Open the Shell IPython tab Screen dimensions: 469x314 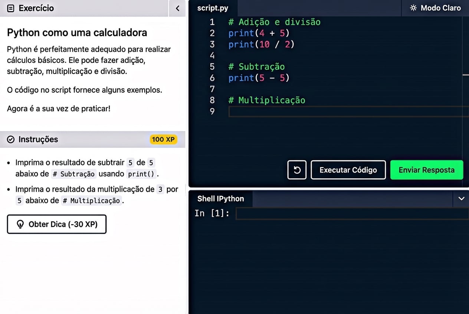click(221, 199)
